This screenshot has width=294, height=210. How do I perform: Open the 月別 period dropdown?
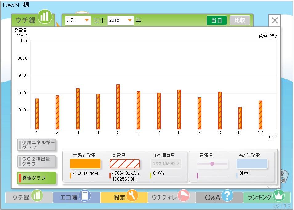(78, 20)
